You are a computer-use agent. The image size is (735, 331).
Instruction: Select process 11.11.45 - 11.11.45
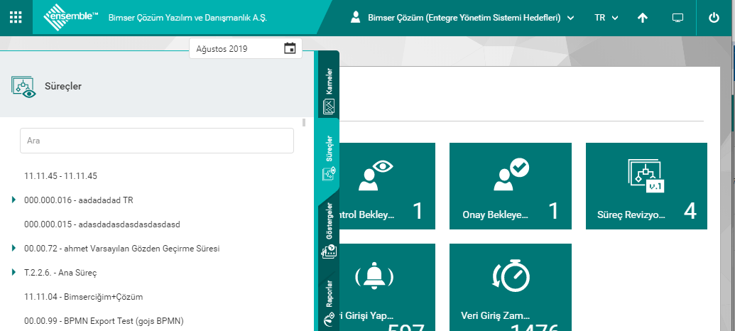point(60,176)
